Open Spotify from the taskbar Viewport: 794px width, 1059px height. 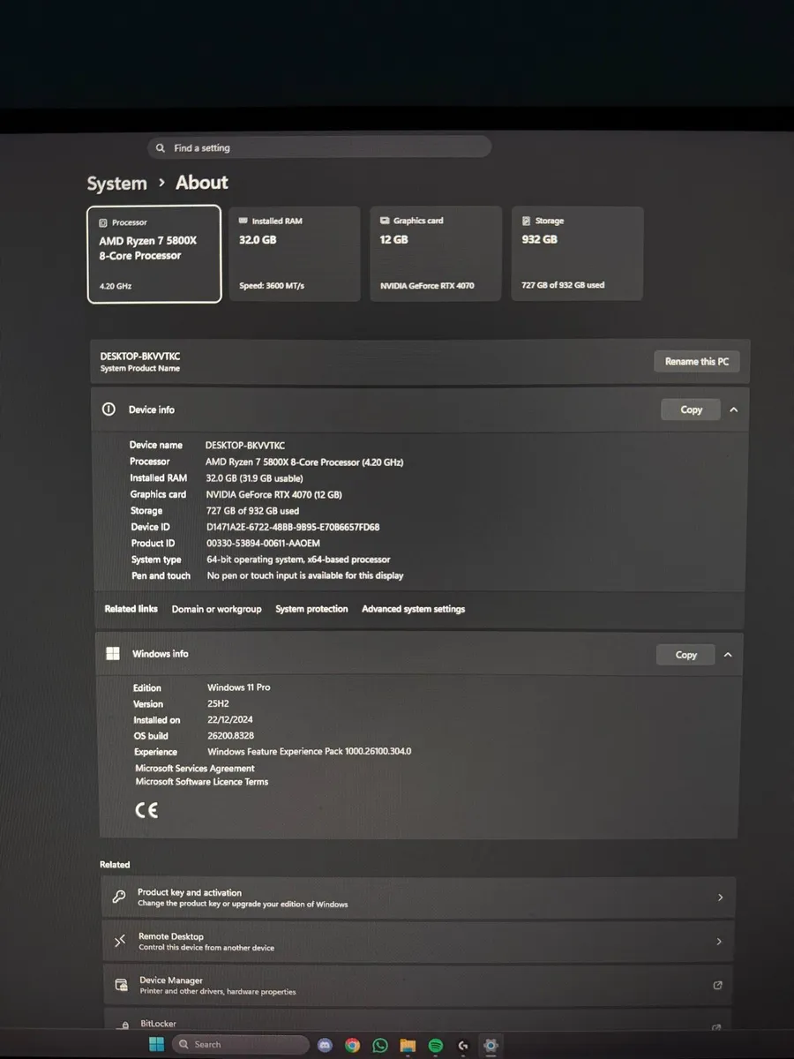pyautogui.click(x=436, y=1045)
